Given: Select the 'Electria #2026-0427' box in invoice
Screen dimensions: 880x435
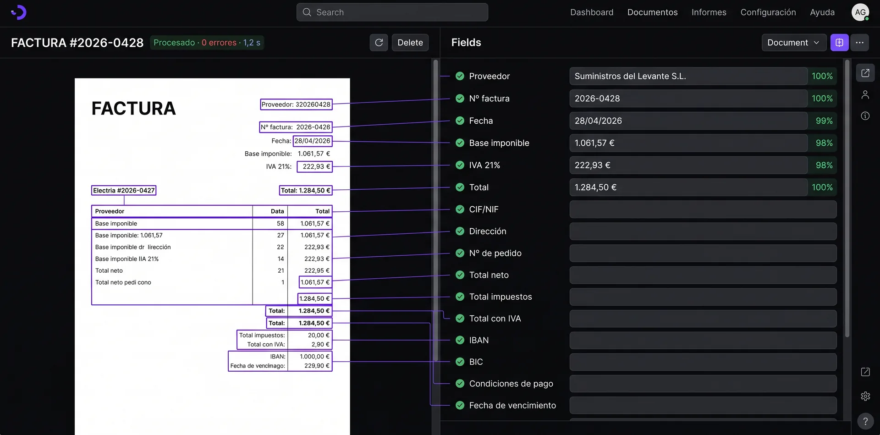Looking at the screenshot, I should [124, 190].
